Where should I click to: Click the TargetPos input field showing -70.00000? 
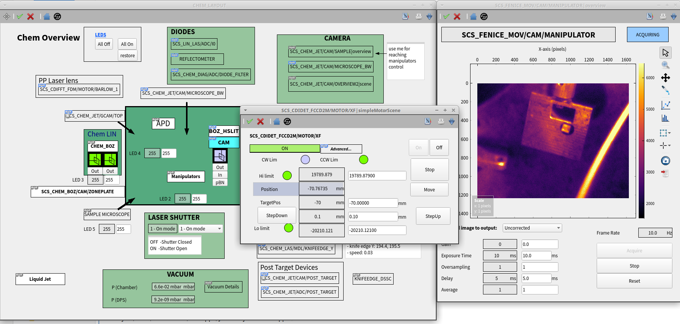click(373, 203)
